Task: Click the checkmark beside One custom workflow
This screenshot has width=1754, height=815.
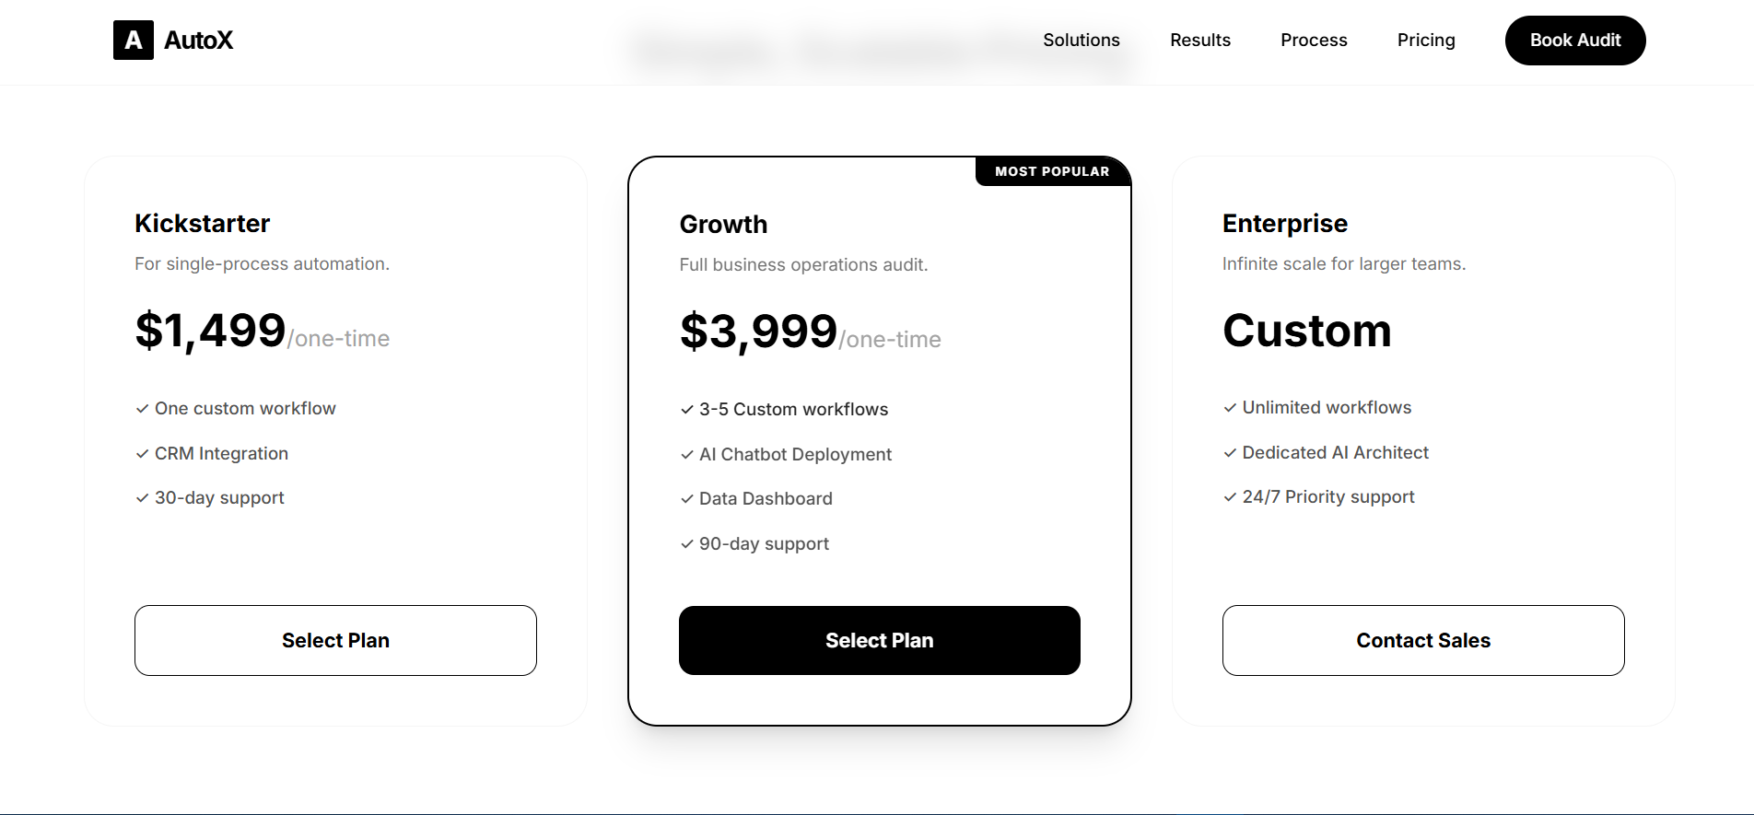Action: click(x=143, y=408)
